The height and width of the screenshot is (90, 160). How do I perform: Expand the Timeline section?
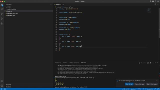8,87
